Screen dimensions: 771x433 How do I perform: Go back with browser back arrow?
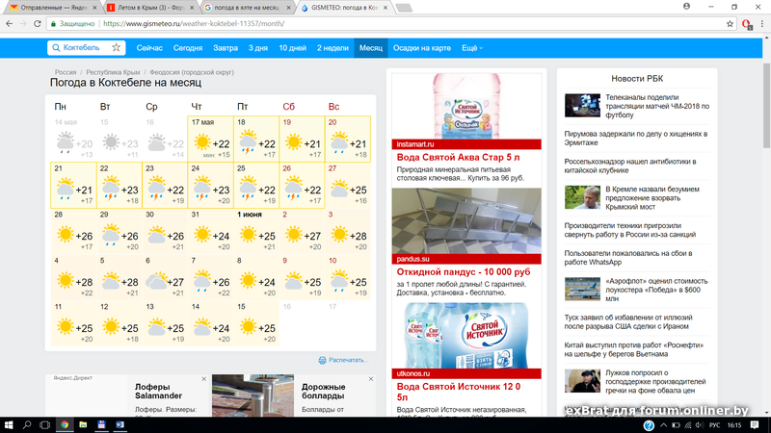click(12, 23)
